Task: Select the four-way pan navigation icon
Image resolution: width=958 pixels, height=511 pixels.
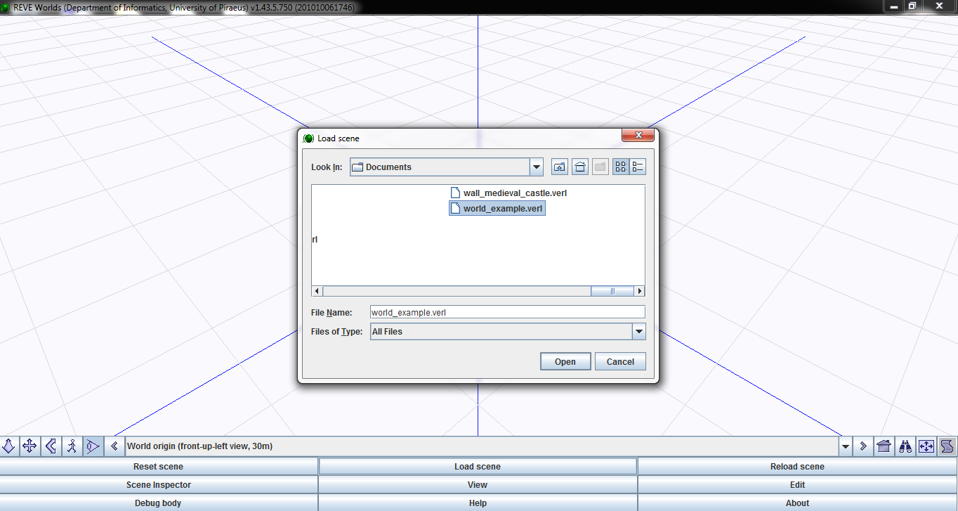Action: [29, 446]
